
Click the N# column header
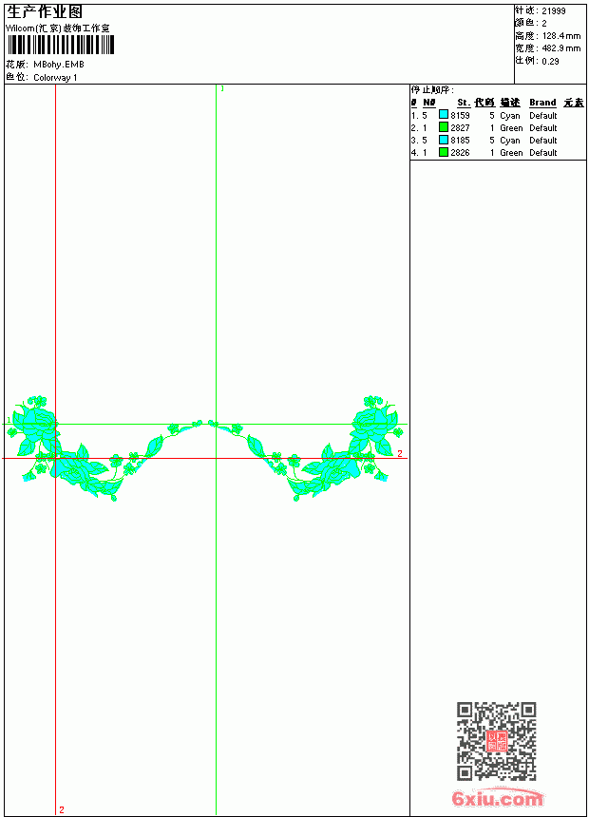[x=429, y=103]
